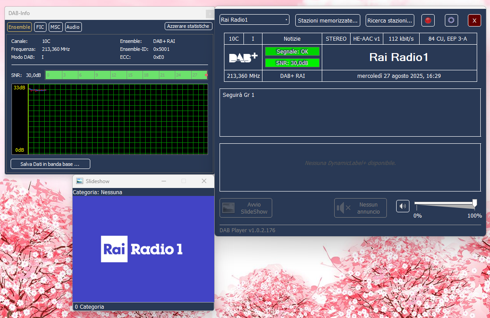Click the Rai Radio 1 slideshow image
Viewport: 490px width, 318px height.
[x=143, y=249]
